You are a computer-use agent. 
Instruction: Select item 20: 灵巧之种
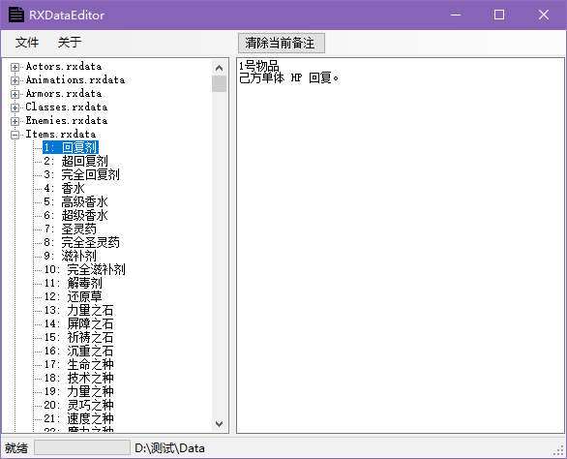point(78,405)
